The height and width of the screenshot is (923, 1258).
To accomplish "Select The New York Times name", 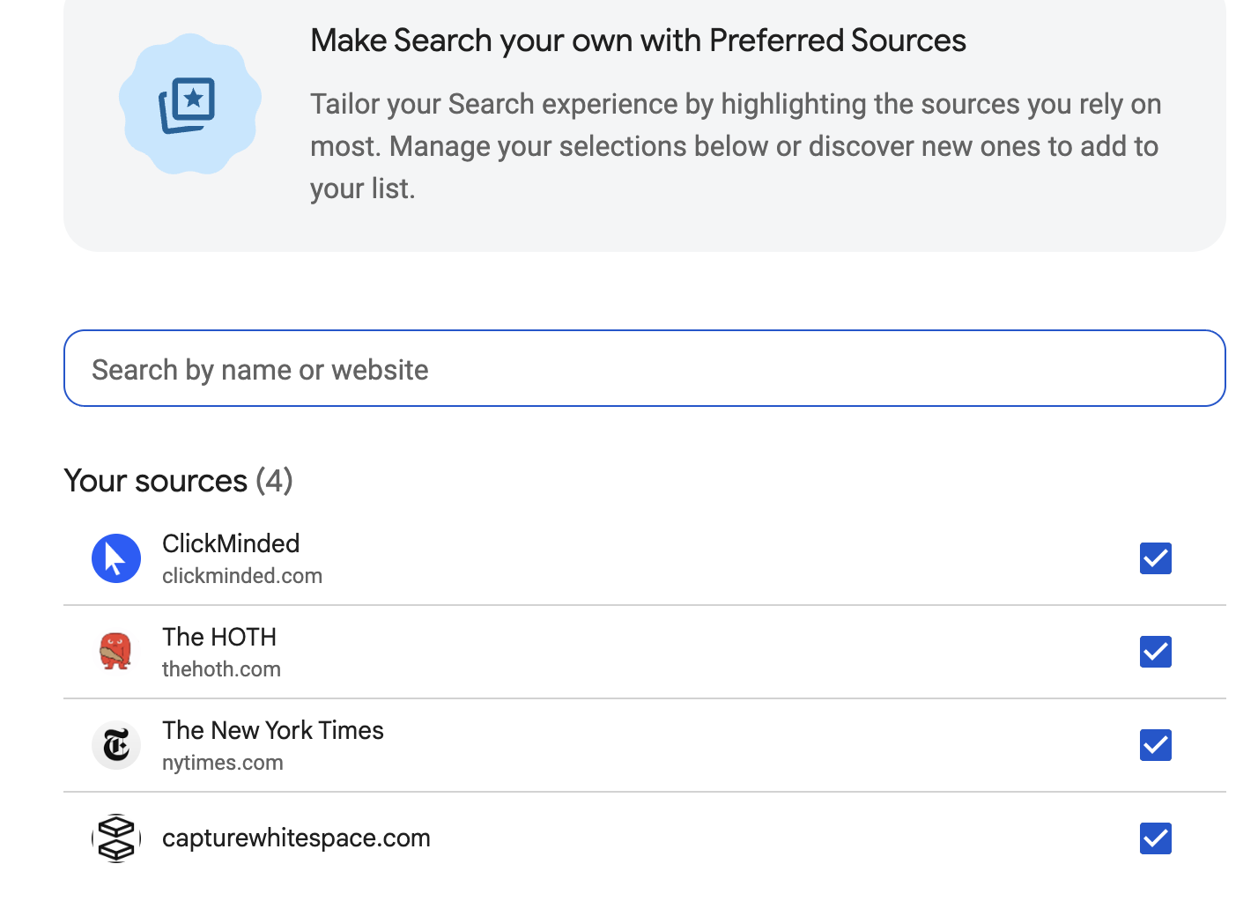I will pos(273,730).
